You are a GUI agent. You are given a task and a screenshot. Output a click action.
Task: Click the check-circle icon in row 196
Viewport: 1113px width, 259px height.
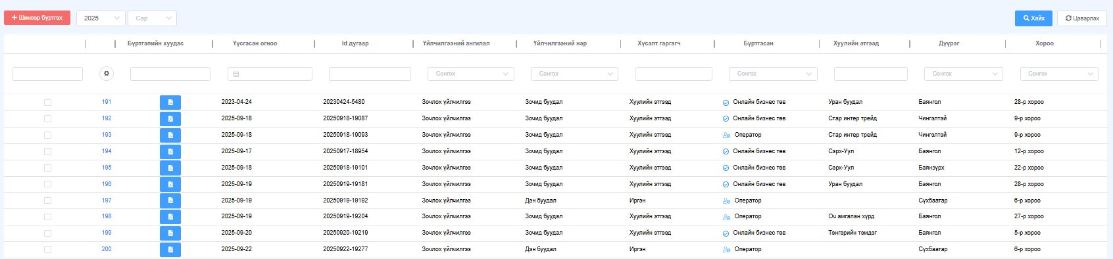coord(726,185)
